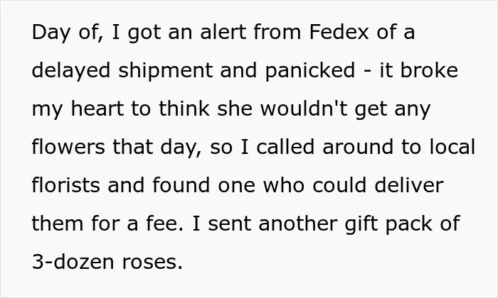Click the word "roses" in the last line
The image size is (498, 298).
pos(149,263)
